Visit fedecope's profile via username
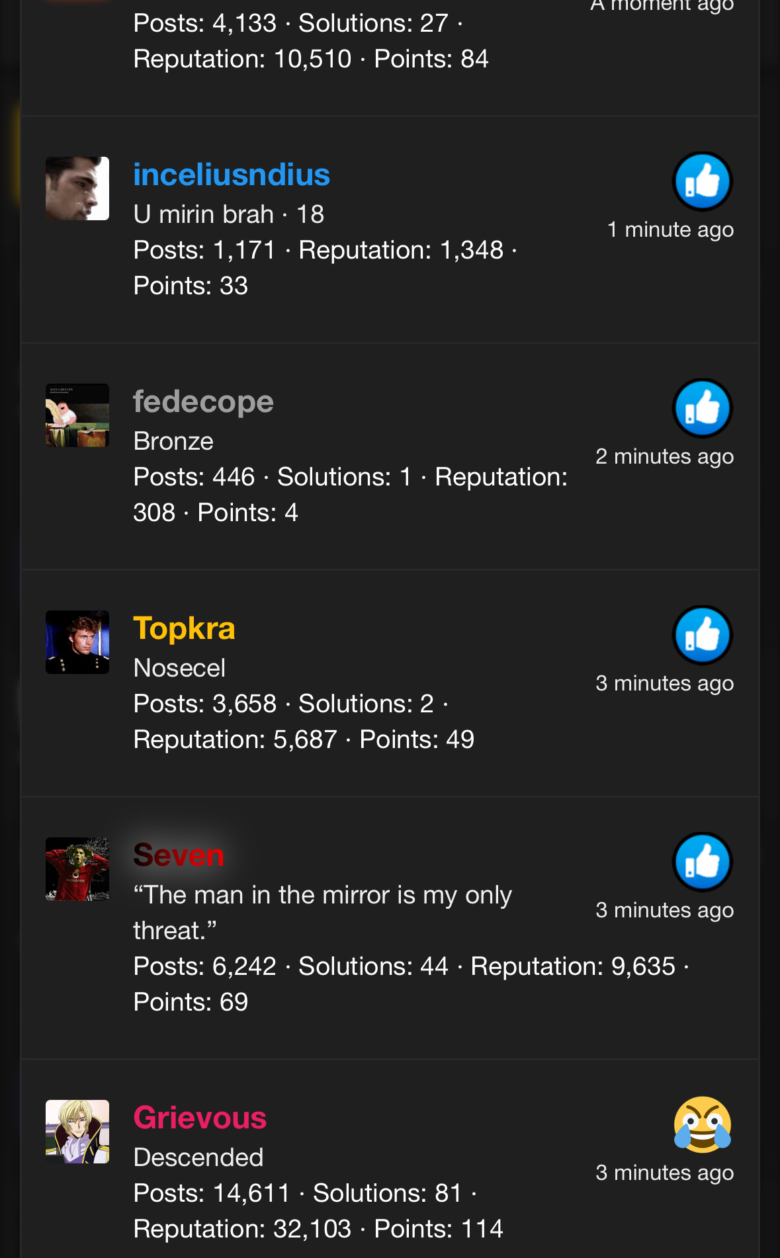This screenshot has width=780, height=1258. click(x=203, y=401)
